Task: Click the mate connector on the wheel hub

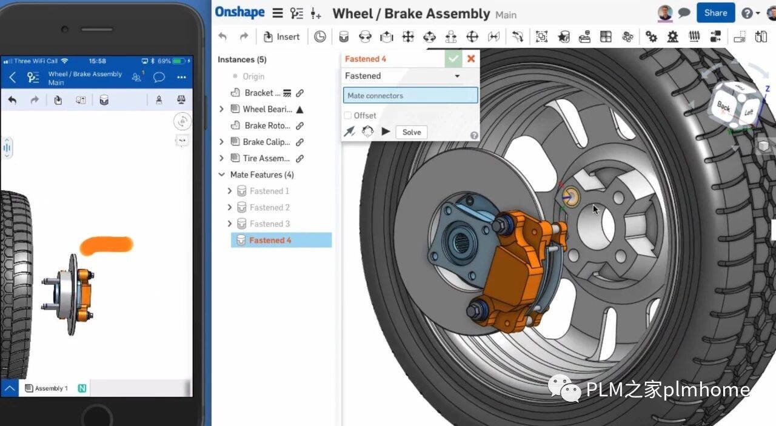Action: (x=570, y=196)
